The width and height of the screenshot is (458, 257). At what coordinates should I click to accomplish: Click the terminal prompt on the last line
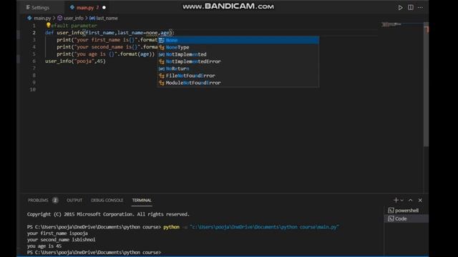[x=94, y=252]
